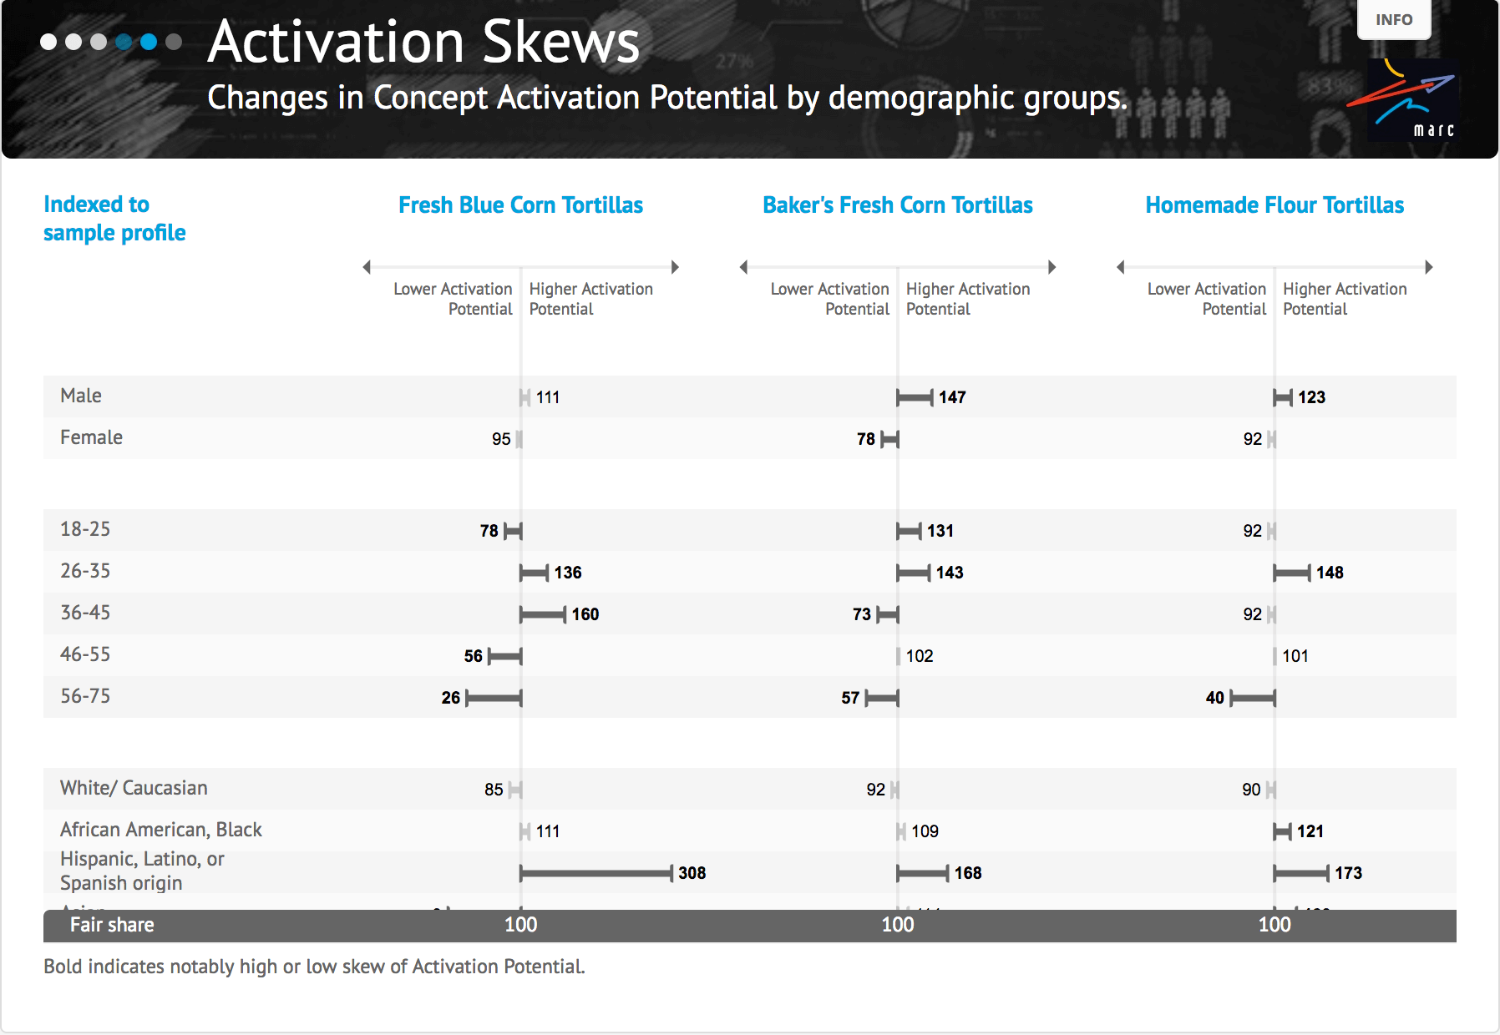Go to the first page dot
Image resolution: width=1500 pixels, height=1035 pixels.
point(48,42)
